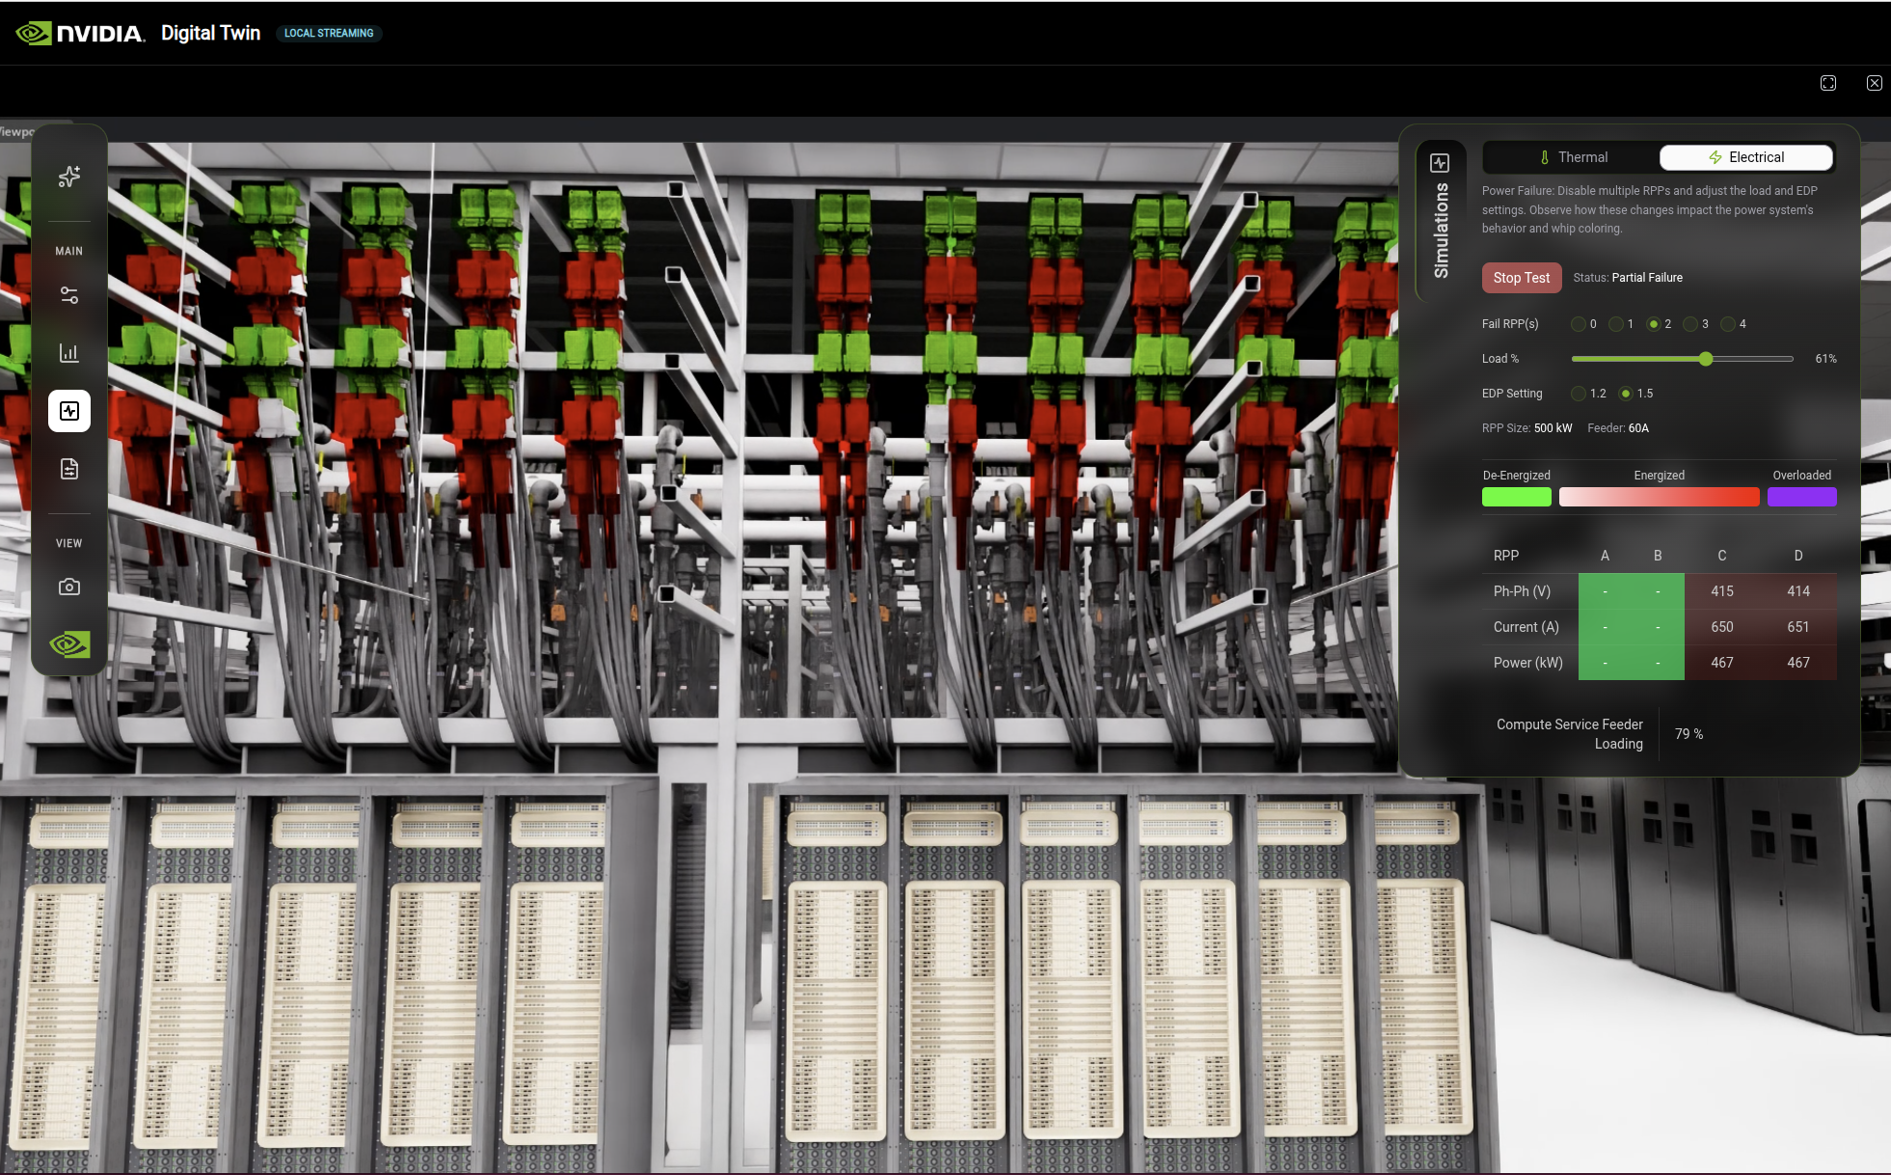Select Fail RPP(s) option 0
This screenshot has width=1891, height=1175.
tap(1579, 324)
